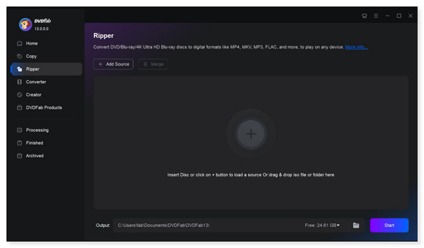This screenshot has height=248, width=424.
Task: Close the DVDFab window
Action: coord(411,16)
